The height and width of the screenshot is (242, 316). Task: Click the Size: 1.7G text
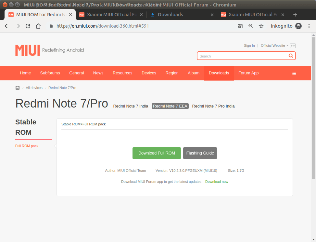click(x=236, y=171)
